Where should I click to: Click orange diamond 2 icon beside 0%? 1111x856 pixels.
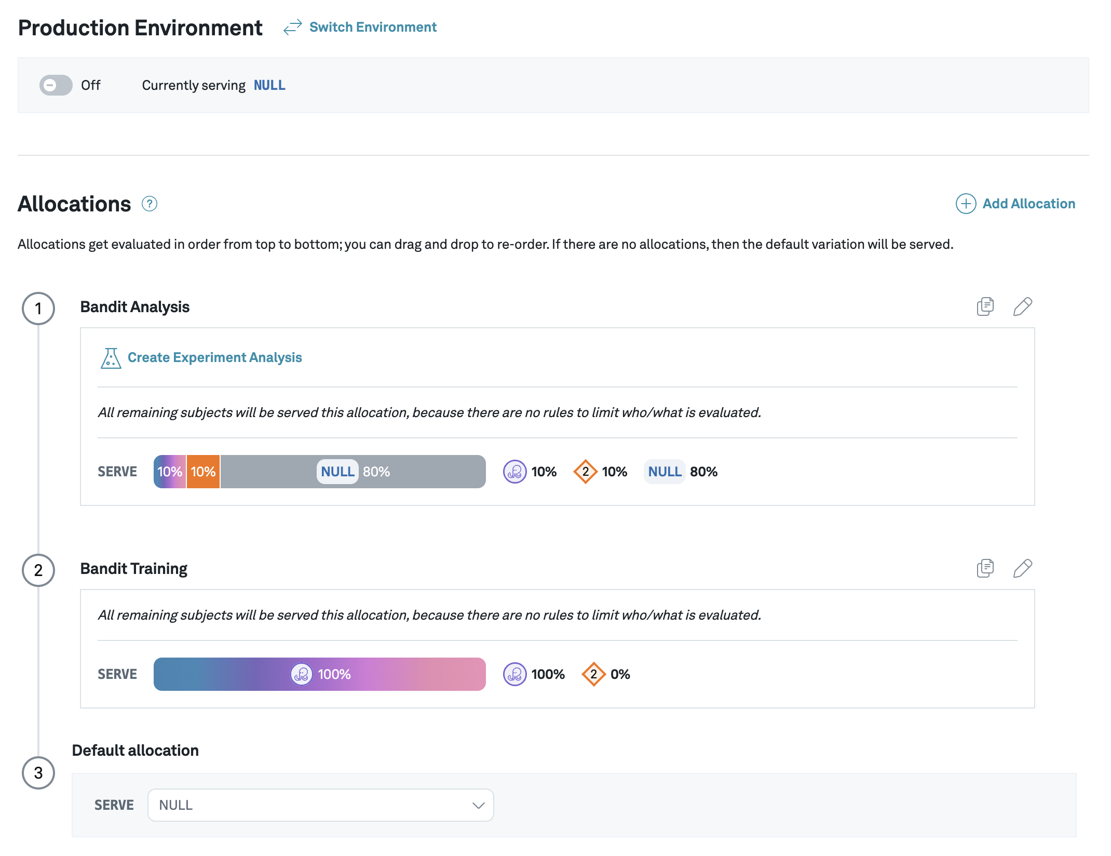coord(593,674)
